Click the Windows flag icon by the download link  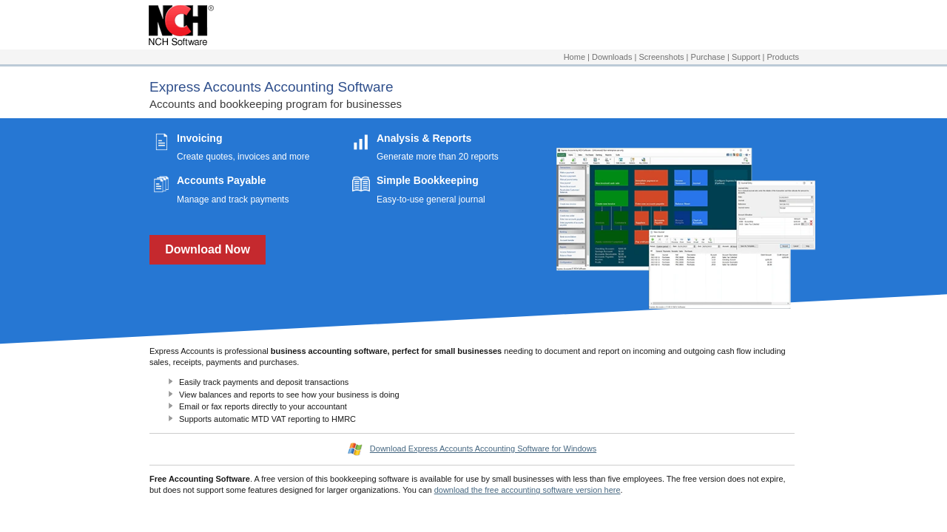355,449
